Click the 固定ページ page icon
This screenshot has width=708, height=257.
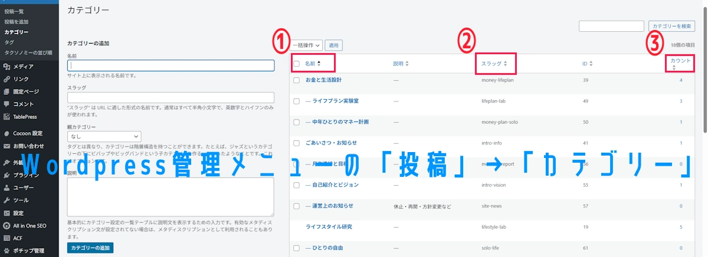click(6, 91)
